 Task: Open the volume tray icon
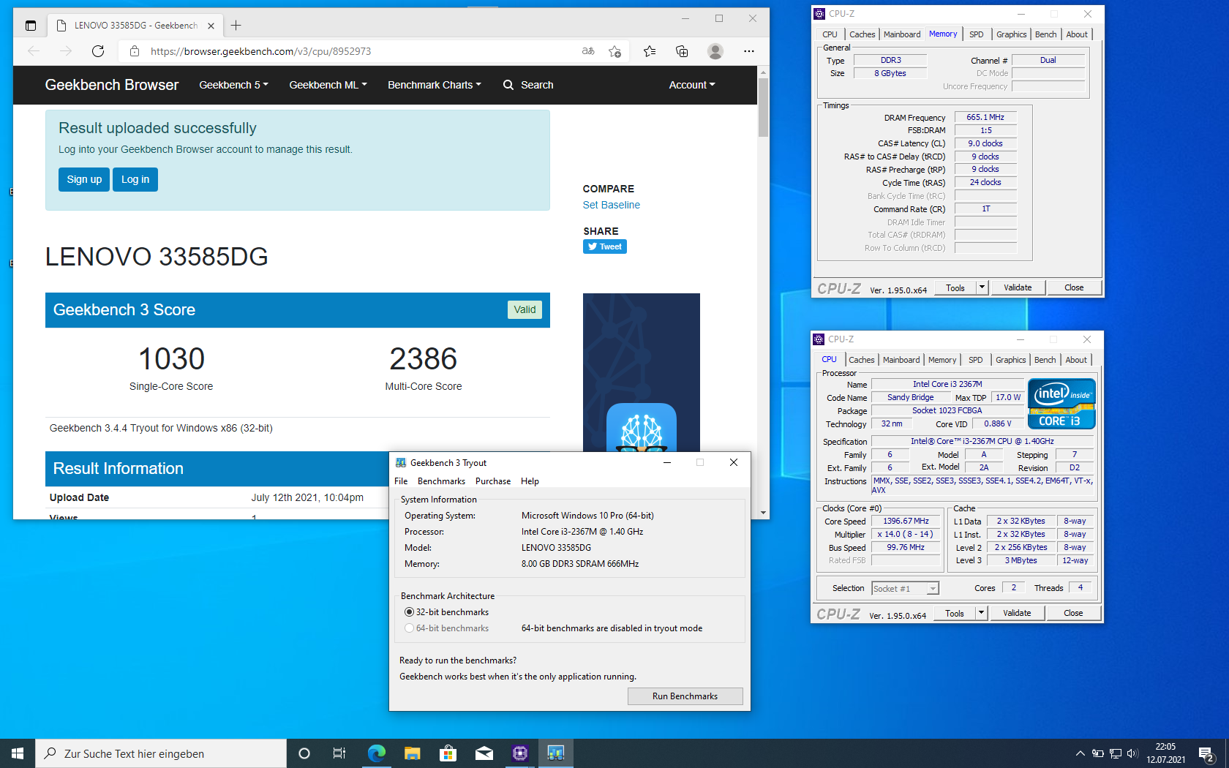pyautogui.click(x=1132, y=753)
